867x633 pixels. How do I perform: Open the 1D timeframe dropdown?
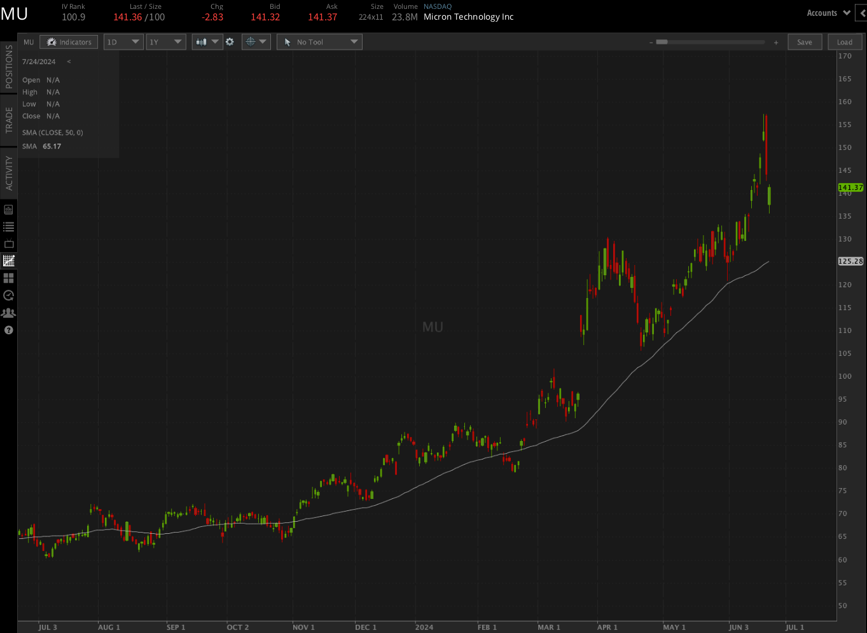(123, 41)
